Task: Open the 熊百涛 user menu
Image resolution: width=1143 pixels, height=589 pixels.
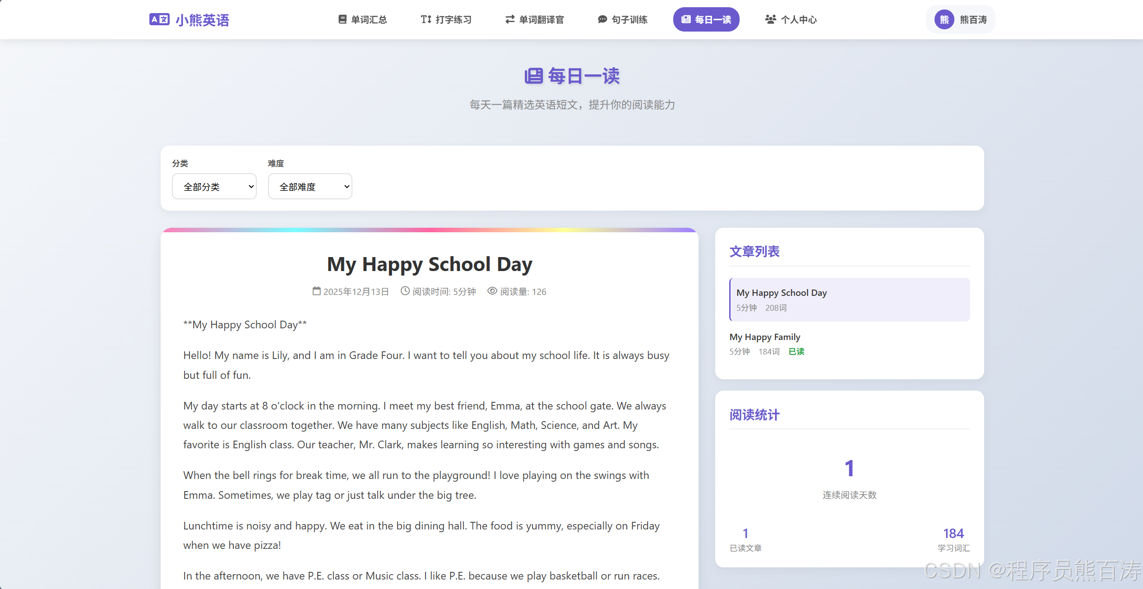Action: (x=961, y=19)
